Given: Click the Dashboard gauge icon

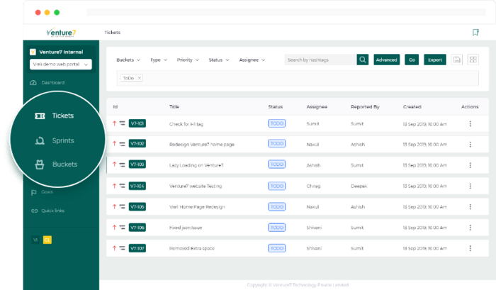Looking at the screenshot, I should point(33,83).
